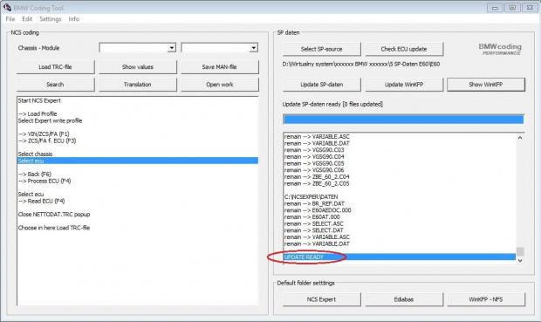This screenshot has height=322, width=541.
Task: Select 'remain --> VGSG90.C04' log line
Action: tap(314, 157)
